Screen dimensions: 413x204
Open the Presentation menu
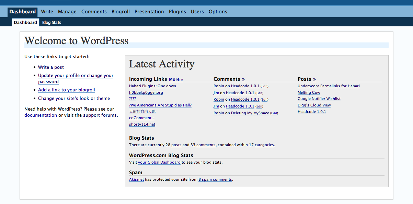coord(149,12)
